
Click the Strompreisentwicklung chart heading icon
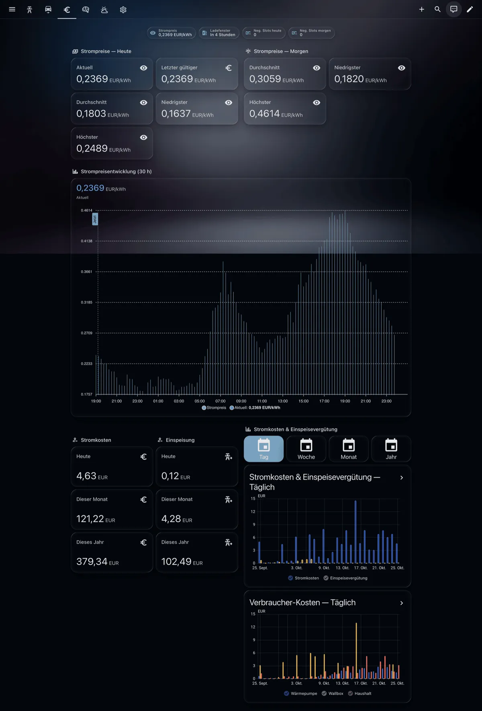[75, 171]
